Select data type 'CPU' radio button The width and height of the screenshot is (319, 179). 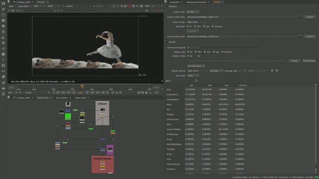pyautogui.click(x=195, y=26)
